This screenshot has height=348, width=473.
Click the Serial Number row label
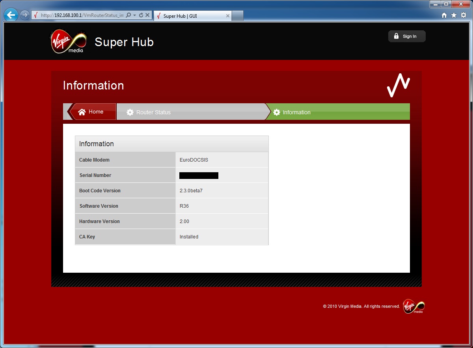(95, 175)
